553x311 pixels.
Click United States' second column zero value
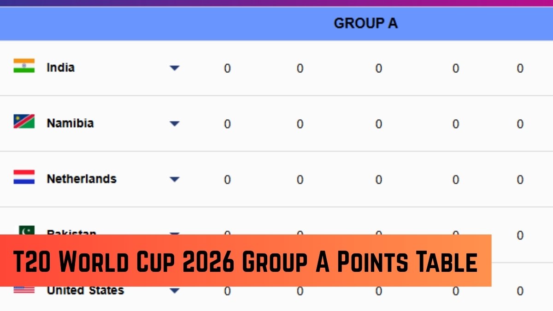[300, 291]
